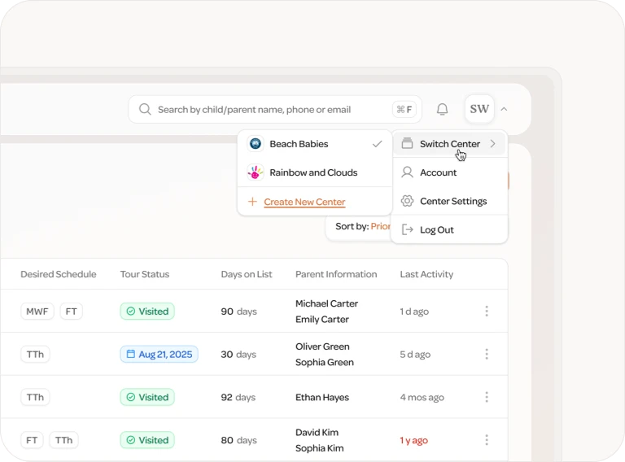Viewport: 625px width, 462px height.
Task: Click the Beach Babies logo icon
Action: [x=256, y=143]
